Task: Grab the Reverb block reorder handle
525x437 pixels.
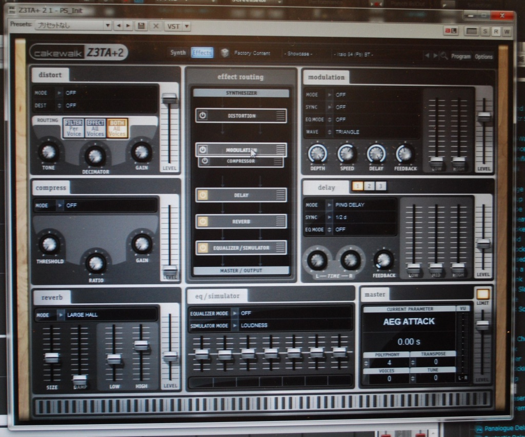Action: [x=280, y=221]
